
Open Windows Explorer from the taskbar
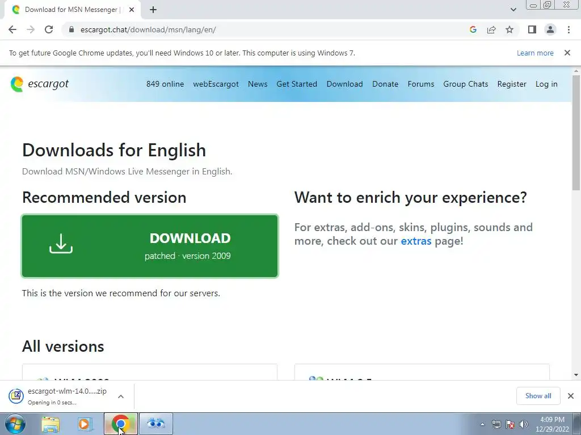click(50, 424)
